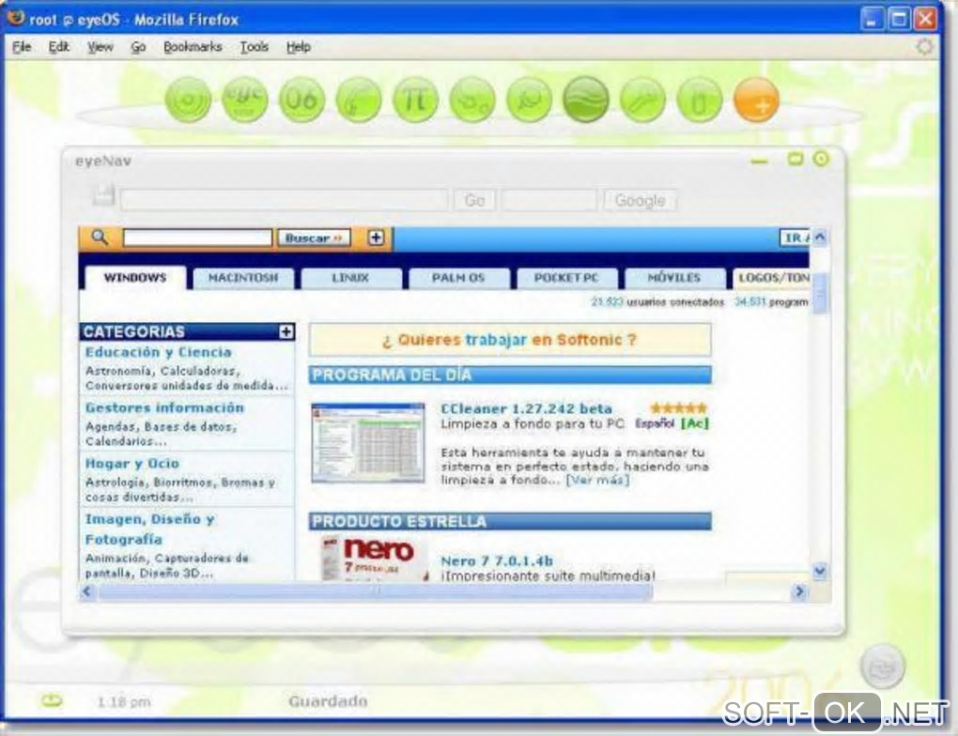The height and width of the screenshot is (736, 958).
Task: Click the eyeNav address input field
Action: point(285,200)
